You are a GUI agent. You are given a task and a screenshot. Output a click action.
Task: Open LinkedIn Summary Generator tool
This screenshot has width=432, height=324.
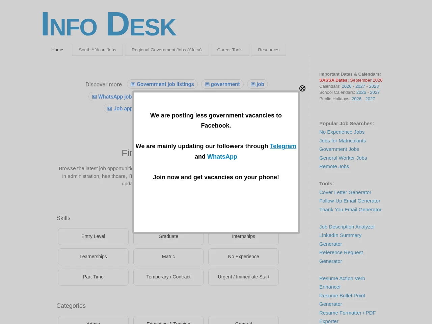click(340, 240)
